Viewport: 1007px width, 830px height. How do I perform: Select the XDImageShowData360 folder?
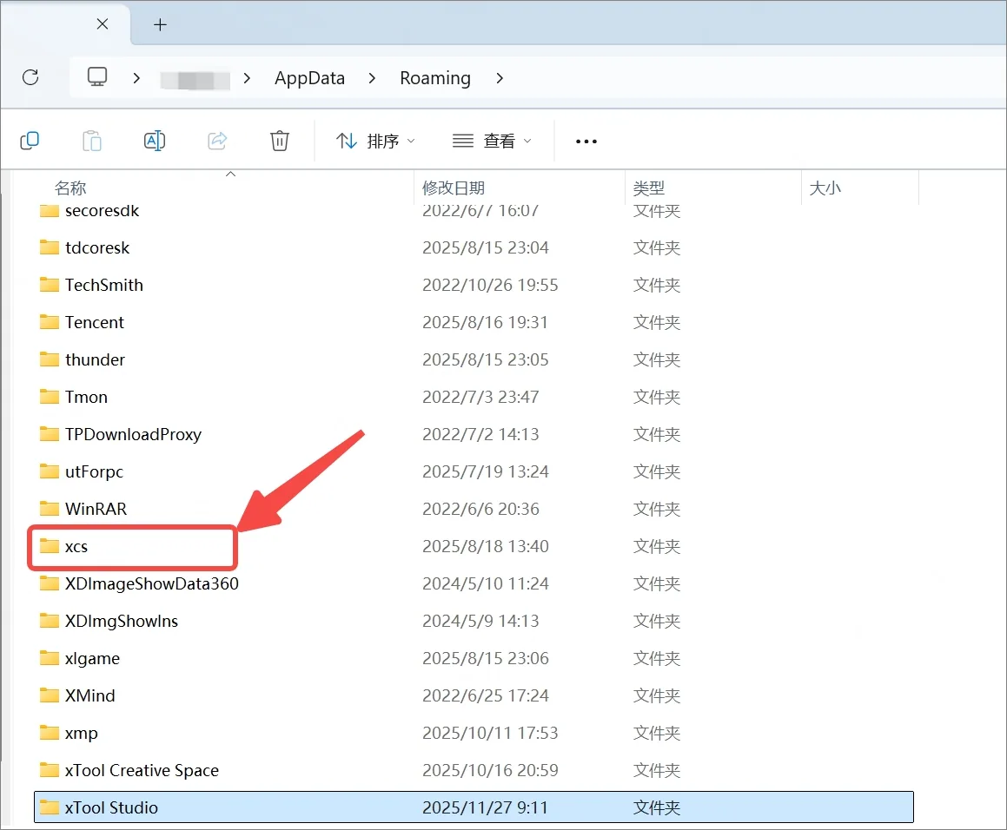coord(474,583)
